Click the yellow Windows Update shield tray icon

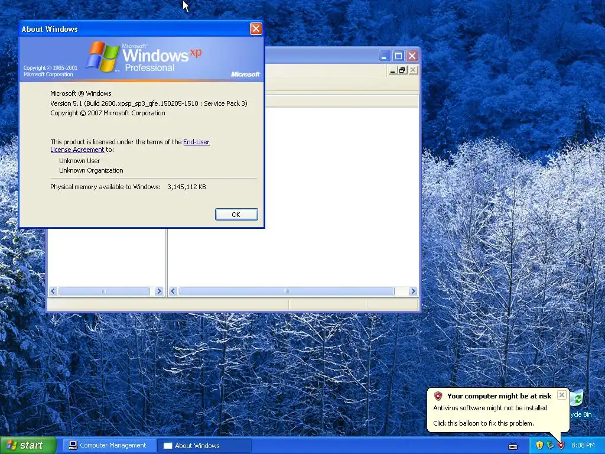(539, 446)
